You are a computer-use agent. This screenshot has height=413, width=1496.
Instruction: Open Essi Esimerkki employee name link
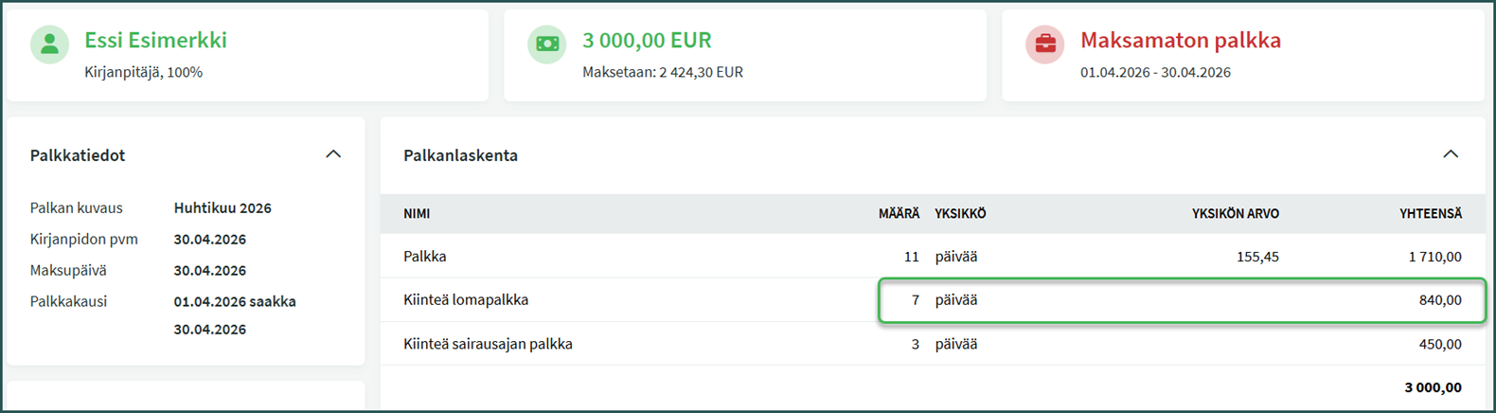pyautogui.click(x=155, y=41)
